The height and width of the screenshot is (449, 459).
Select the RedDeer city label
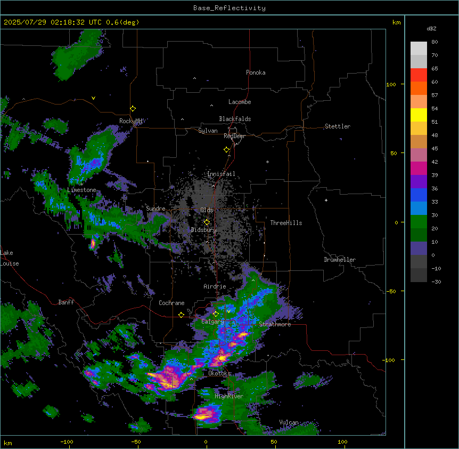234,136
